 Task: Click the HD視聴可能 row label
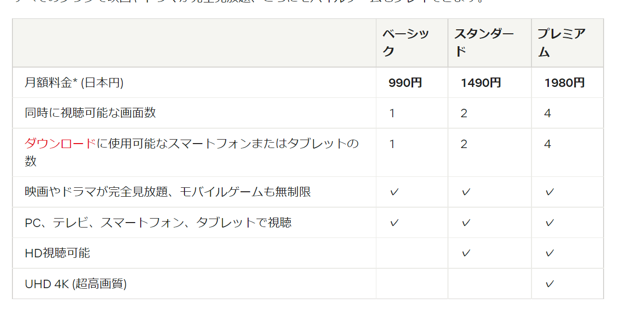[57, 253]
